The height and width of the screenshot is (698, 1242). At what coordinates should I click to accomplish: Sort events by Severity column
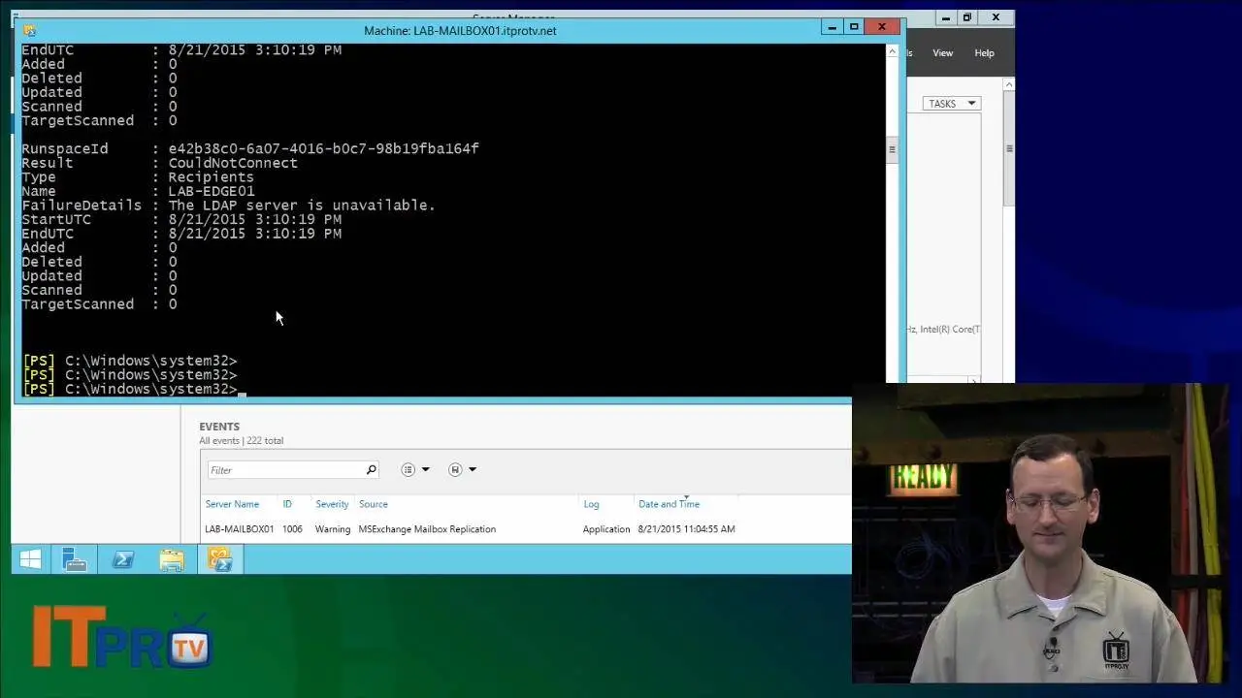coord(332,504)
